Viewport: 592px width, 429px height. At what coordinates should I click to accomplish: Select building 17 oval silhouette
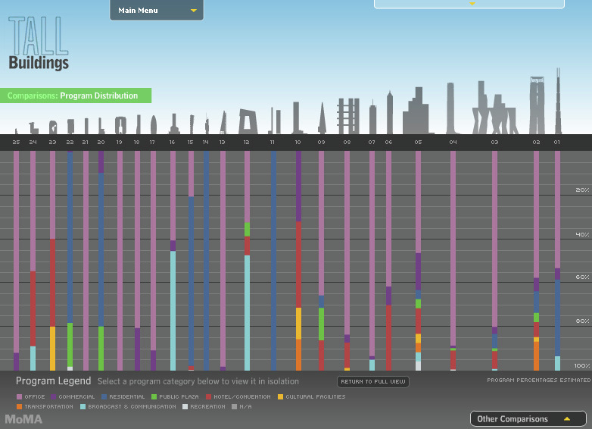point(153,125)
